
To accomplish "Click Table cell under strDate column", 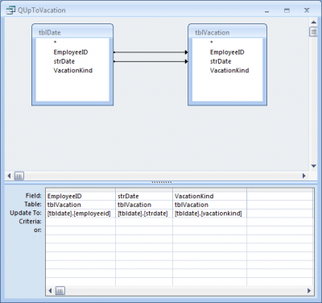I will coord(144,205).
